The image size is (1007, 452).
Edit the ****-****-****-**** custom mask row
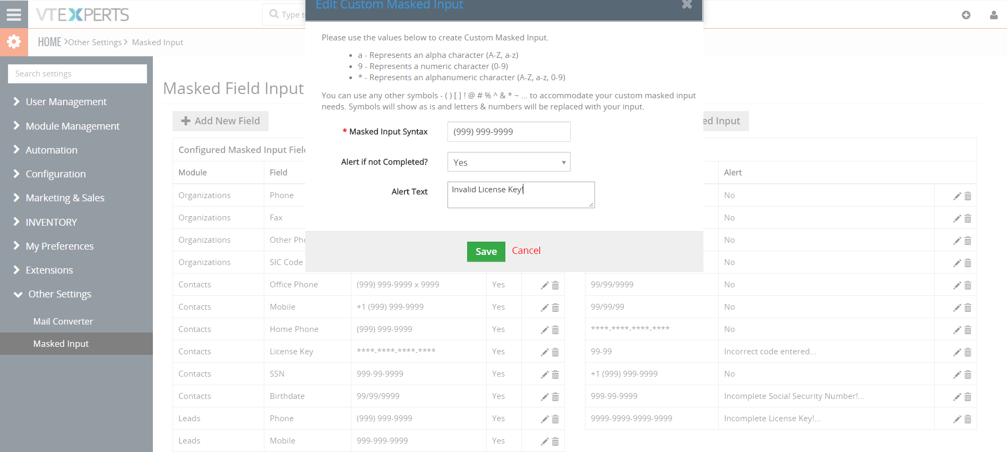click(957, 330)
